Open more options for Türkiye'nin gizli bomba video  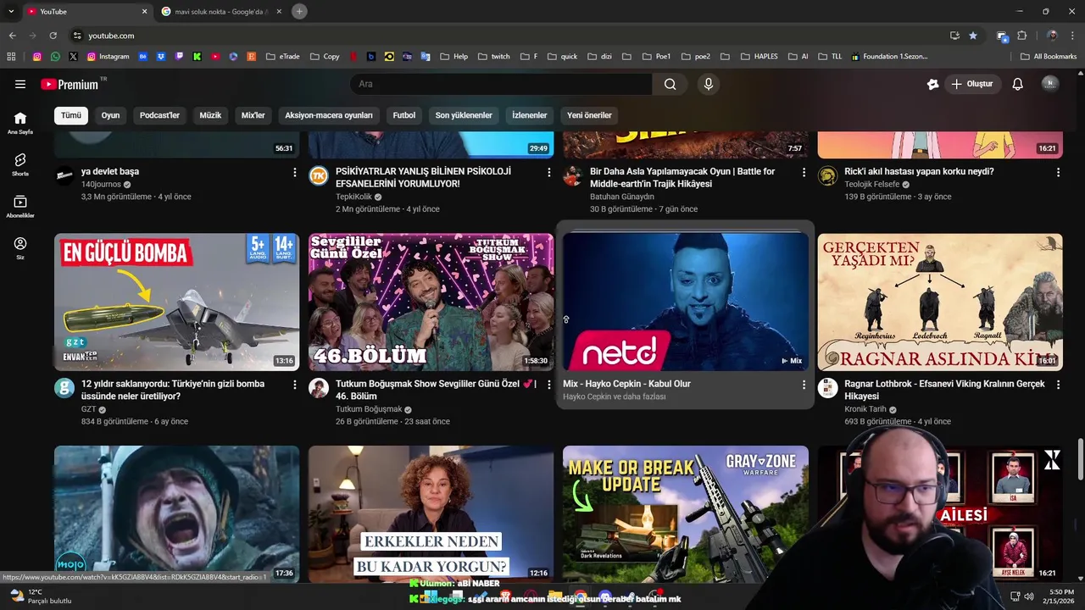click(x=295, y=385)
